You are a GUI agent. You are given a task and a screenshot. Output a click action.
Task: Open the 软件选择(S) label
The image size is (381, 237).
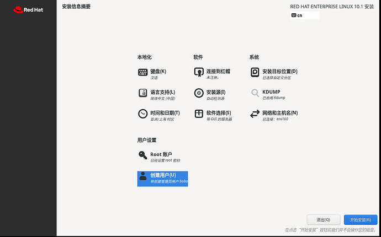point(219,113)
